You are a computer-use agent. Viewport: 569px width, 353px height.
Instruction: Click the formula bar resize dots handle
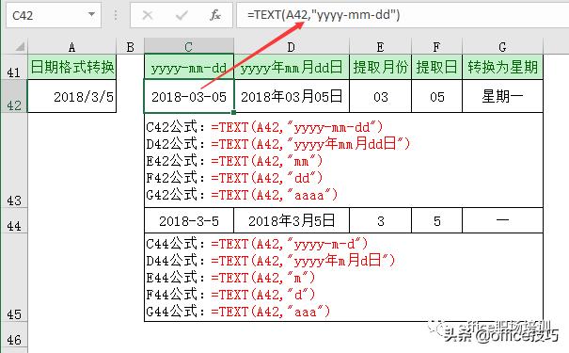click(116, 15)
